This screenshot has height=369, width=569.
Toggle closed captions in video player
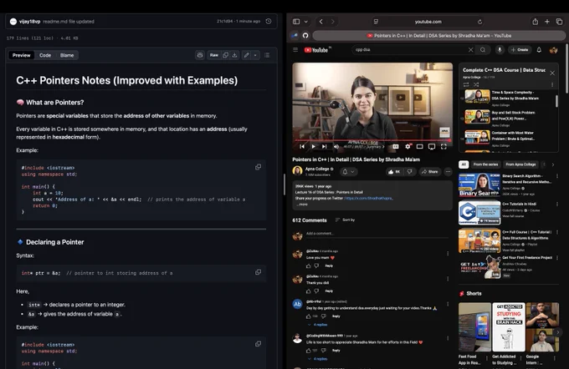tap(396, 146)
